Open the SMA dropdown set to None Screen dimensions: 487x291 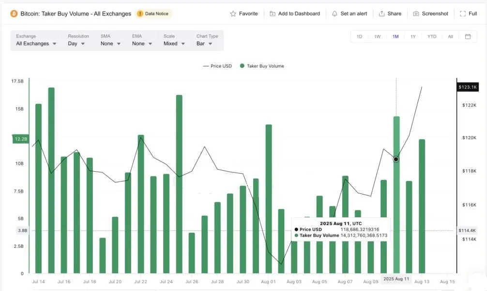(110, 44)
